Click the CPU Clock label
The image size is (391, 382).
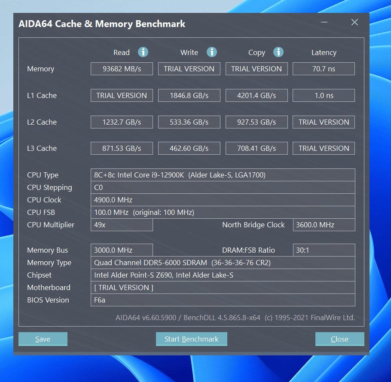[44, 200]
